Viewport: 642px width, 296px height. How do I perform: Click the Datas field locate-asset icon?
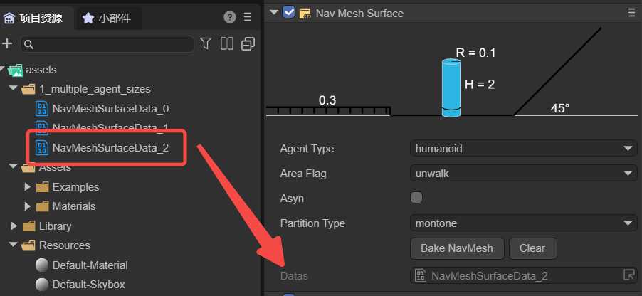click(628, 275)
